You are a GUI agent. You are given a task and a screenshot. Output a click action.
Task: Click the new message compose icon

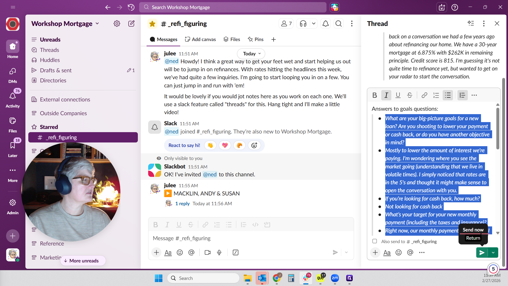131,24
